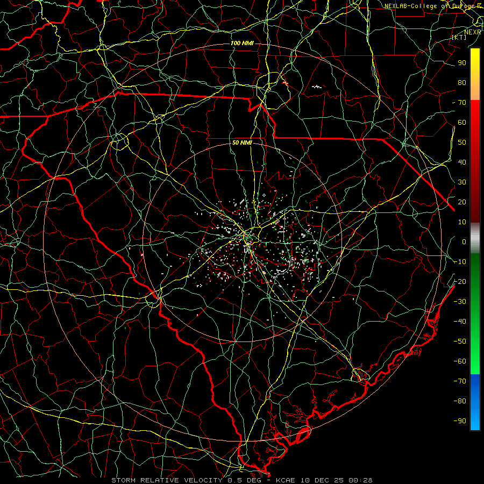Click the 30 value on the velocity scale

click(x=462, y=182)
